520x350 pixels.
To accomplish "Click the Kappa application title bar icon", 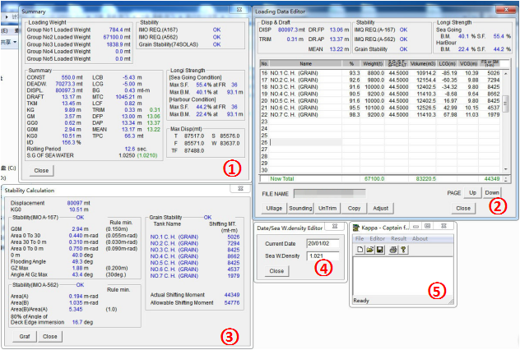I will click(356, 228).
